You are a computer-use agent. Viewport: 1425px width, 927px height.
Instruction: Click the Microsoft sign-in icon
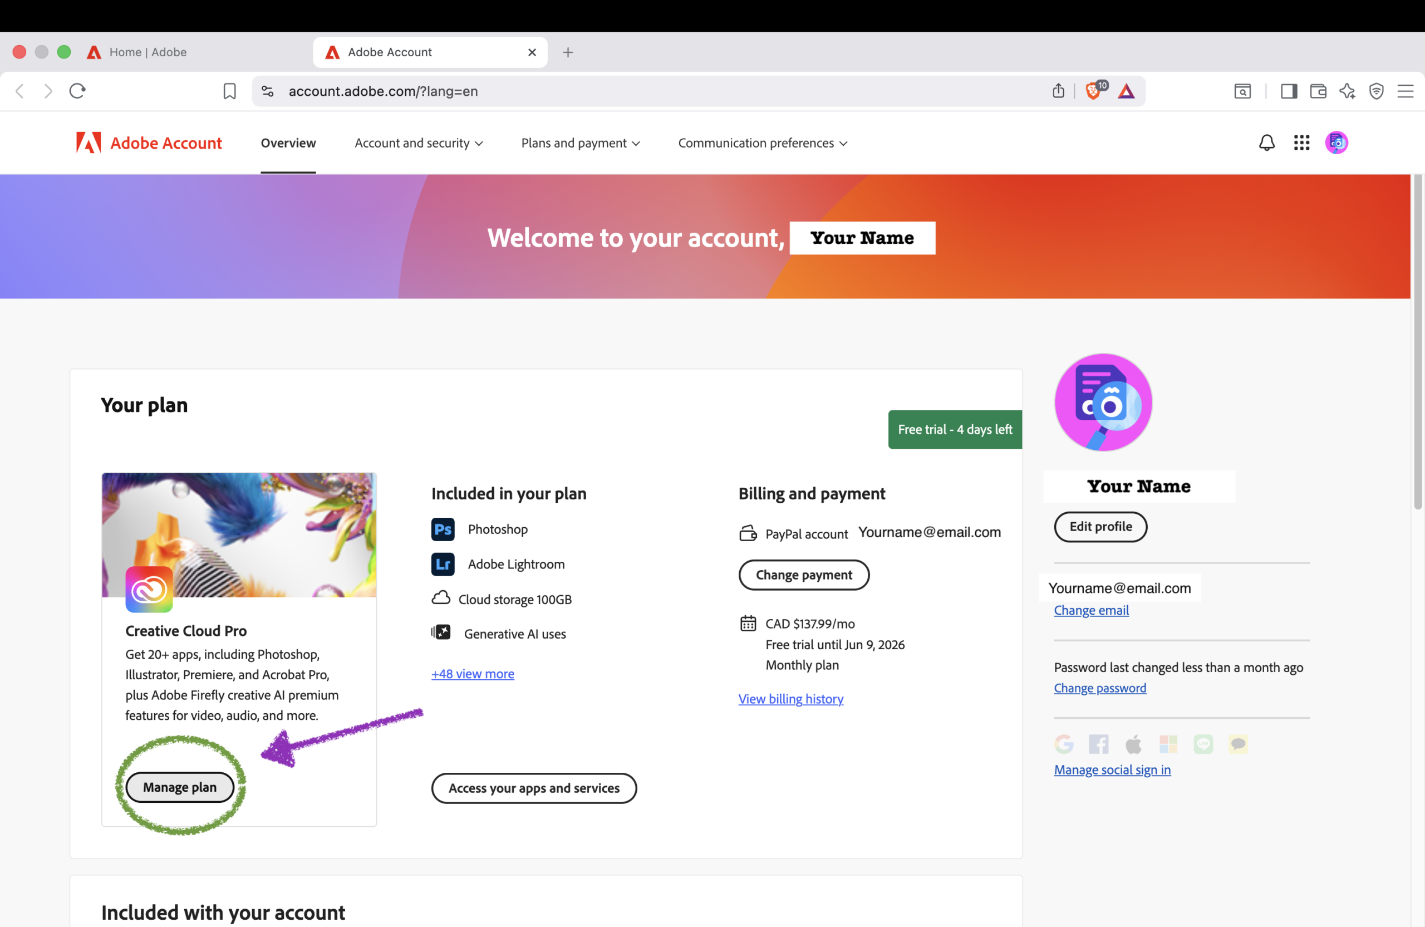pyautogui.click(x=1168, y=744)
